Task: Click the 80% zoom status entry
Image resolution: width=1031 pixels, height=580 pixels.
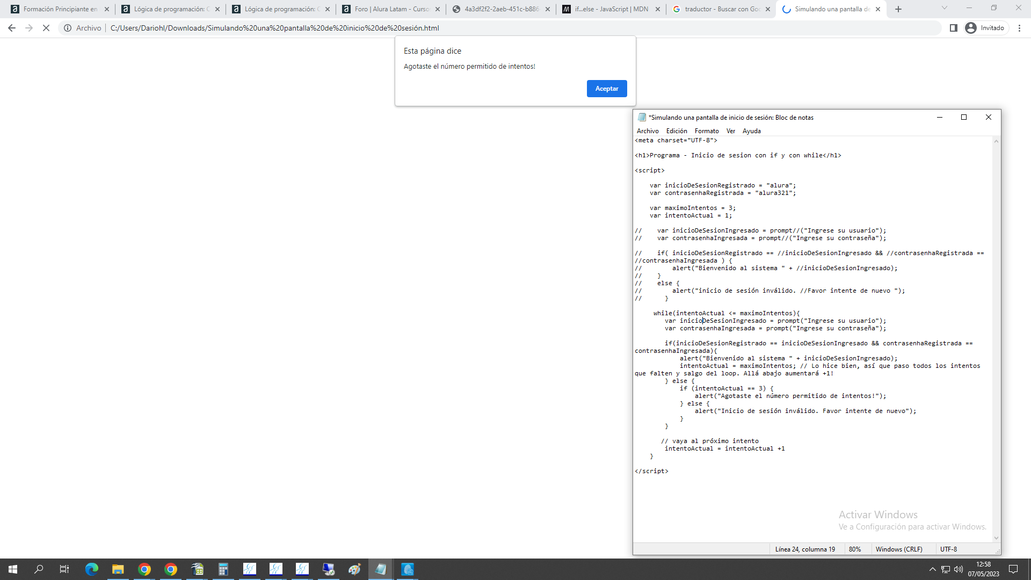Action: (855, 549)
